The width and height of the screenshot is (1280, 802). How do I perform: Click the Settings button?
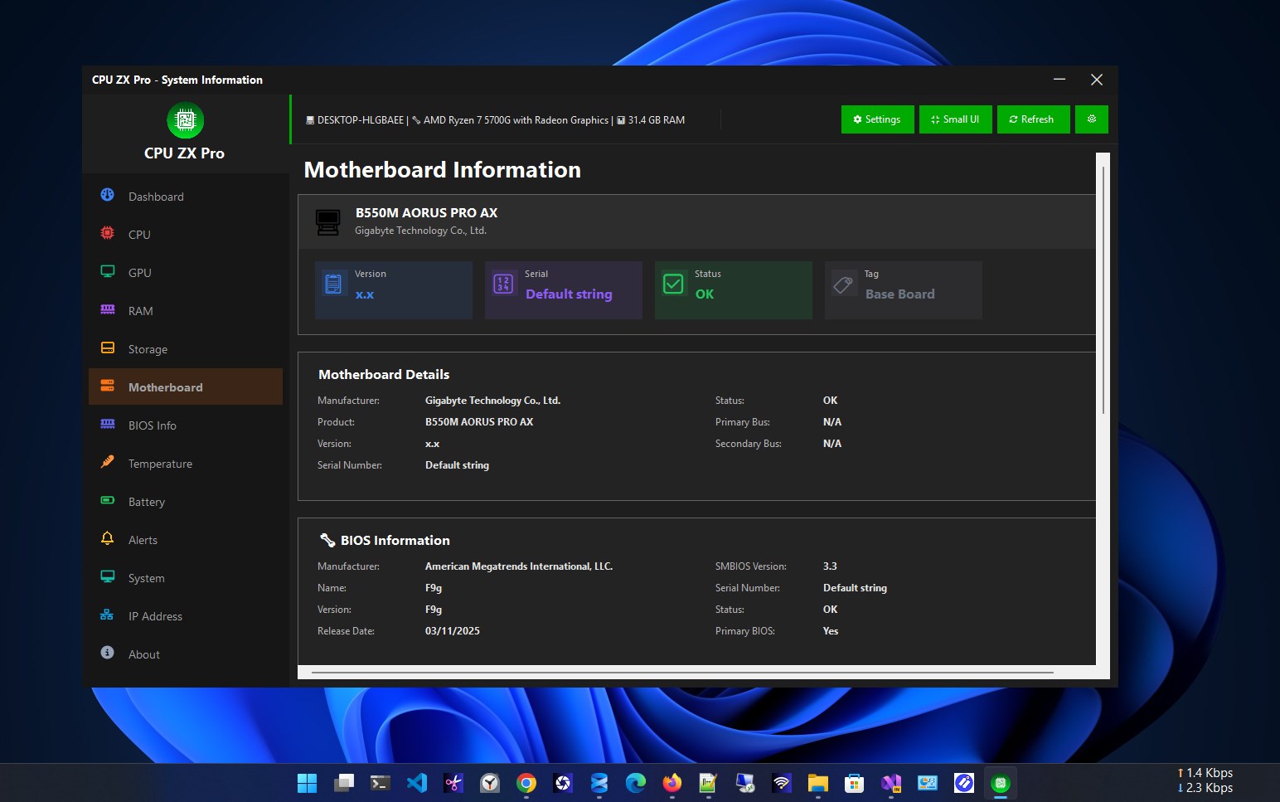tap(877, 119)
